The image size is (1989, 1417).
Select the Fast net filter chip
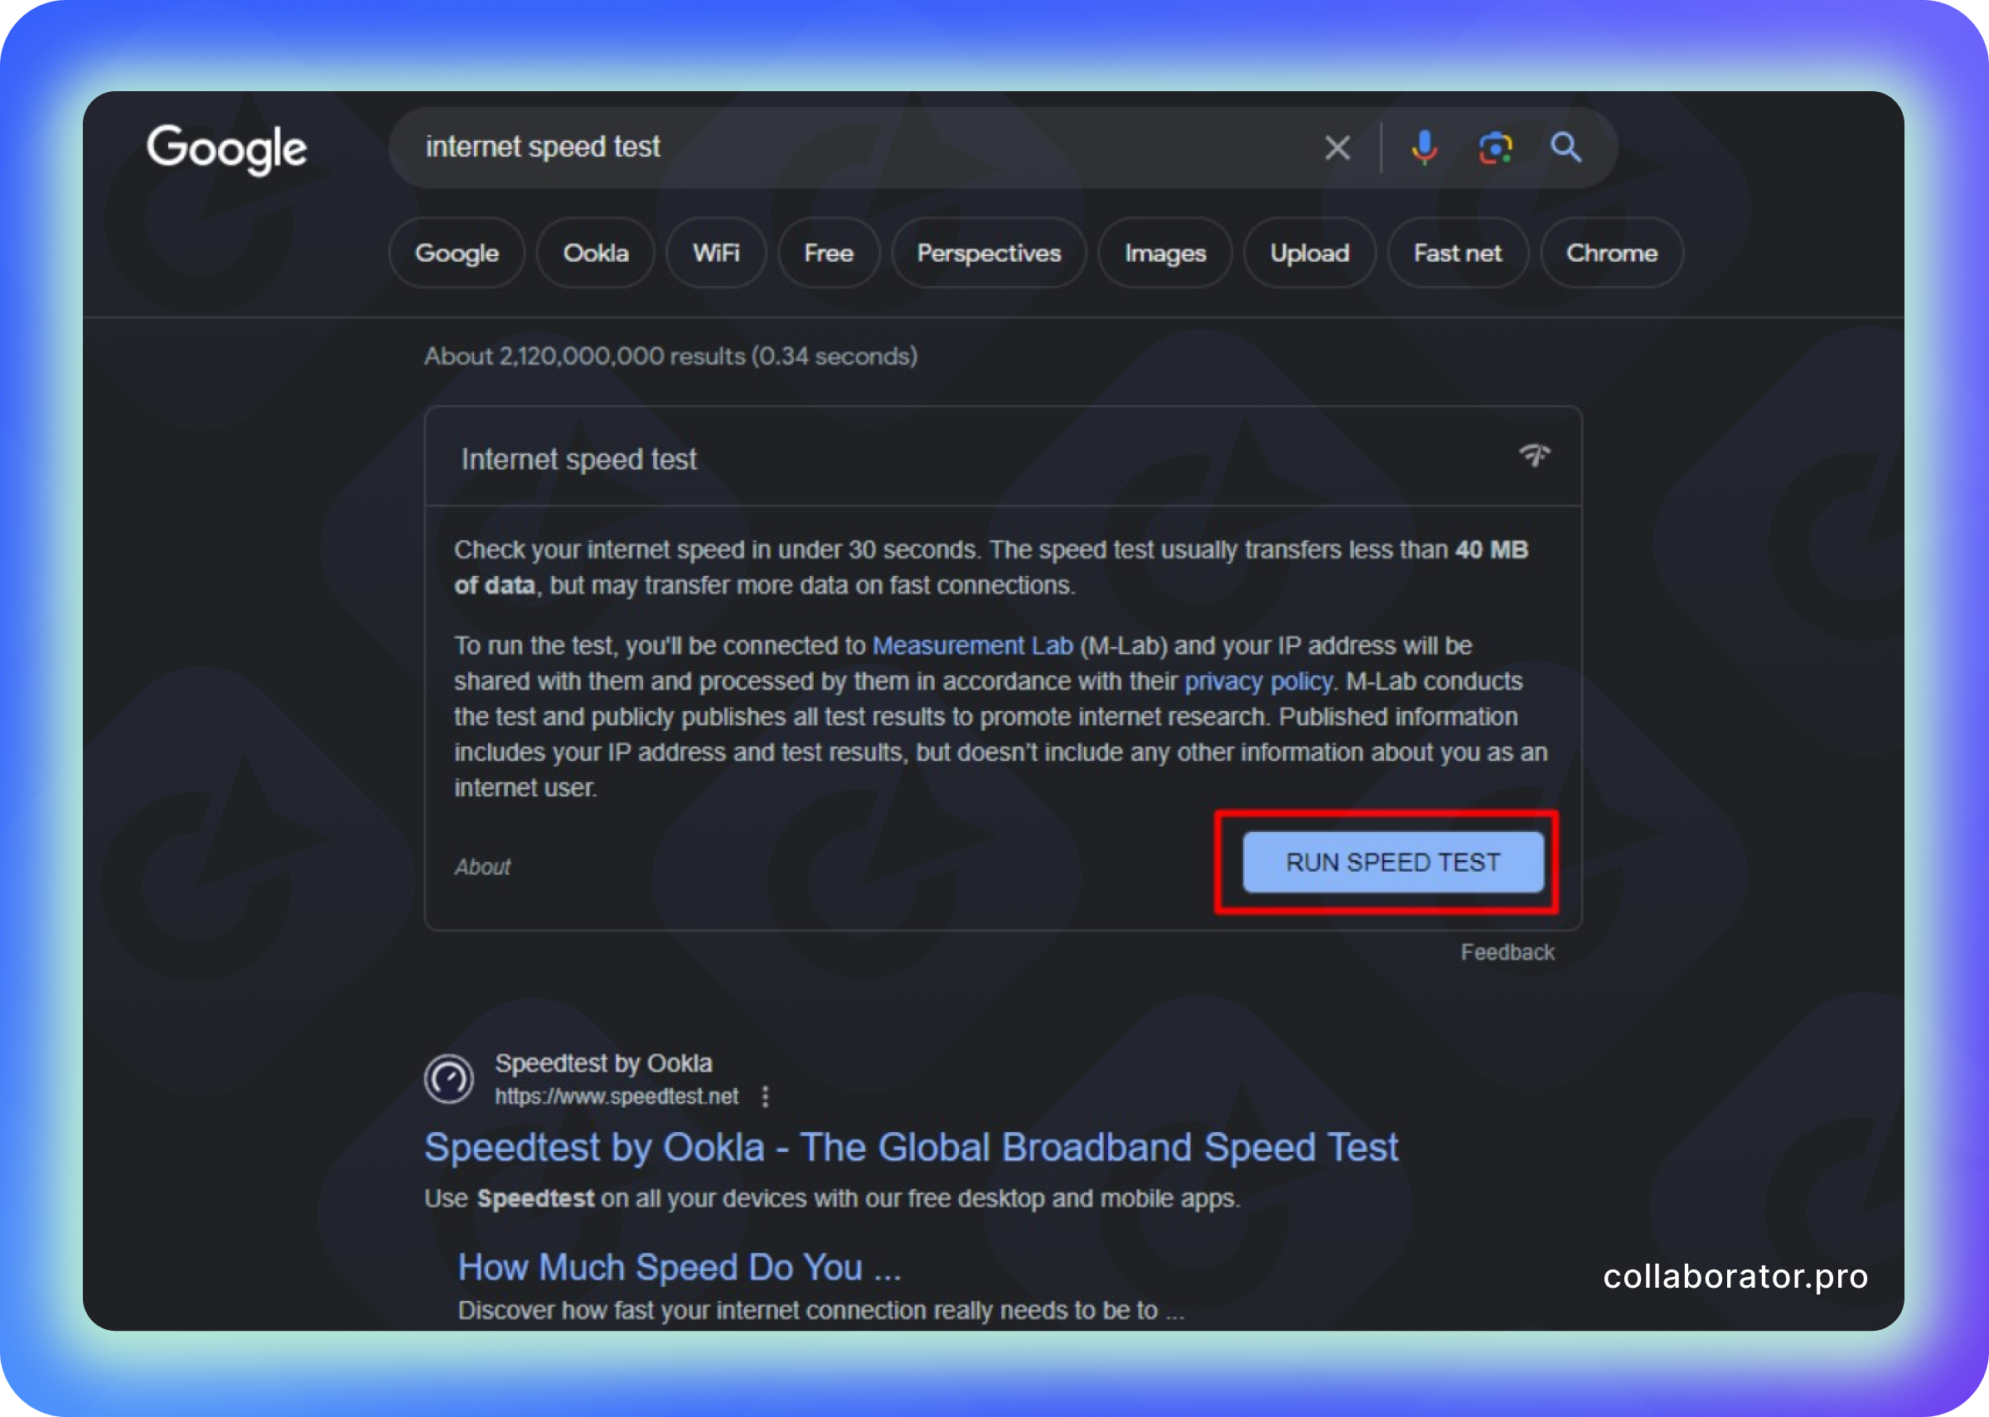click(1457, 253)
